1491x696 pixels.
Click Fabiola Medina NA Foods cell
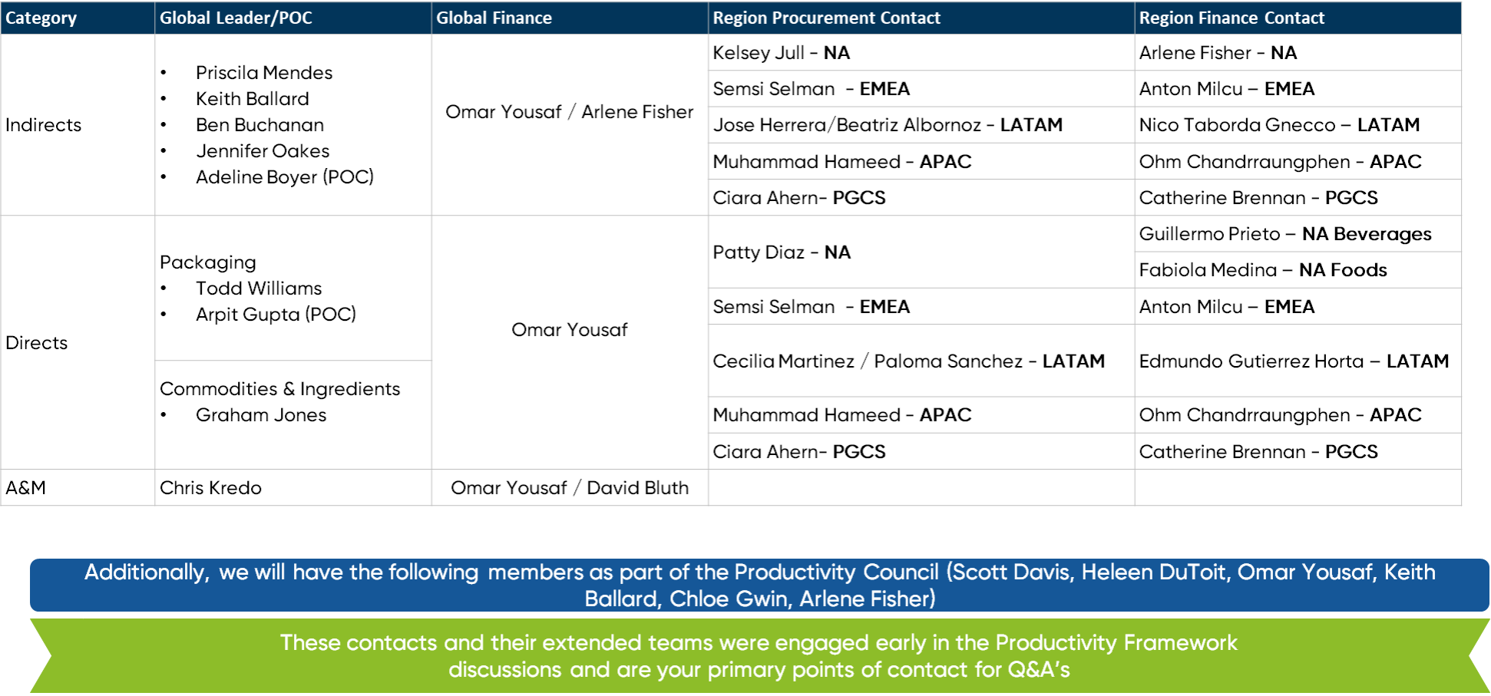(1262, 270)
